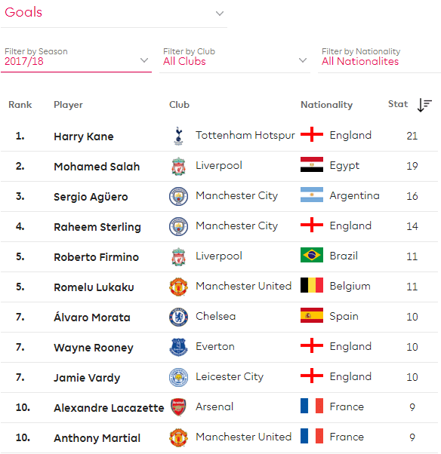
Task: Expand the Goals stat type dropdown
Action: coord(114,14)
